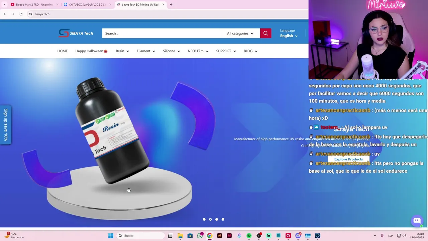Select third carousel slide dot
428x241 pixels.
point(217,219)
